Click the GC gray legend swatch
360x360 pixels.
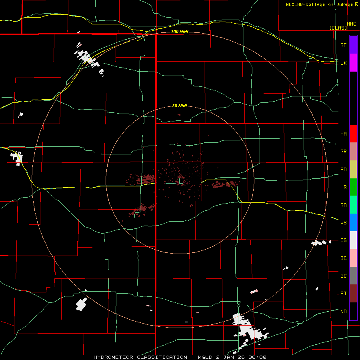(x=353, y=276)
